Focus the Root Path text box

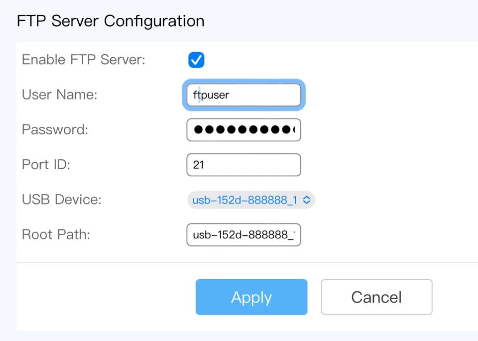coord(244,235)
